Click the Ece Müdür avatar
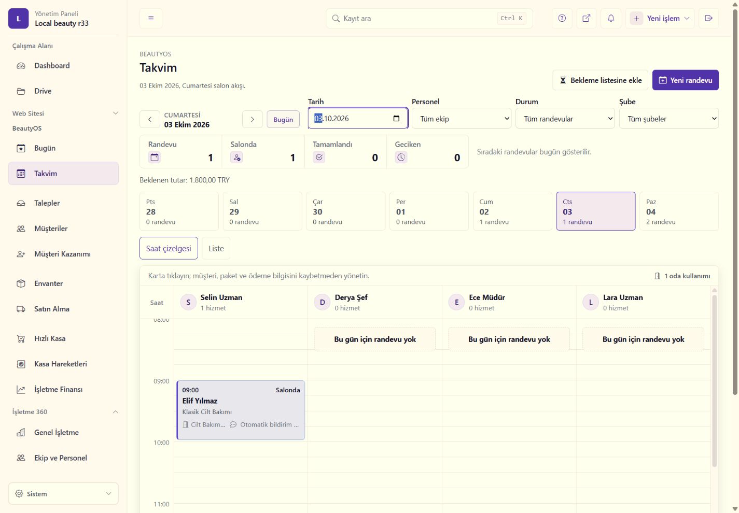 pyautogui.click(x=456, y=302)
